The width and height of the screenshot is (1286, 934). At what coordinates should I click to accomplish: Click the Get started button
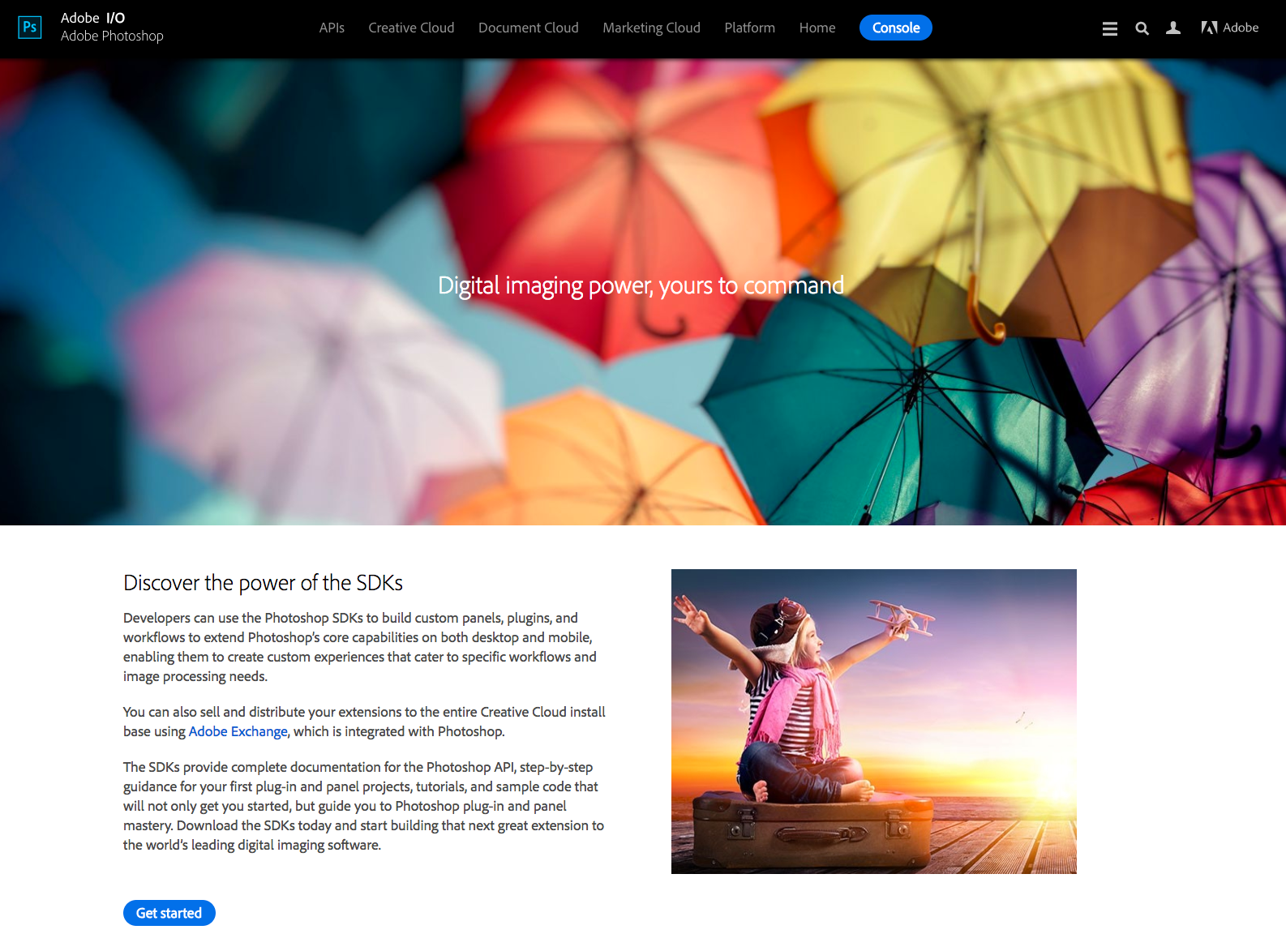(x=169, y=913)
